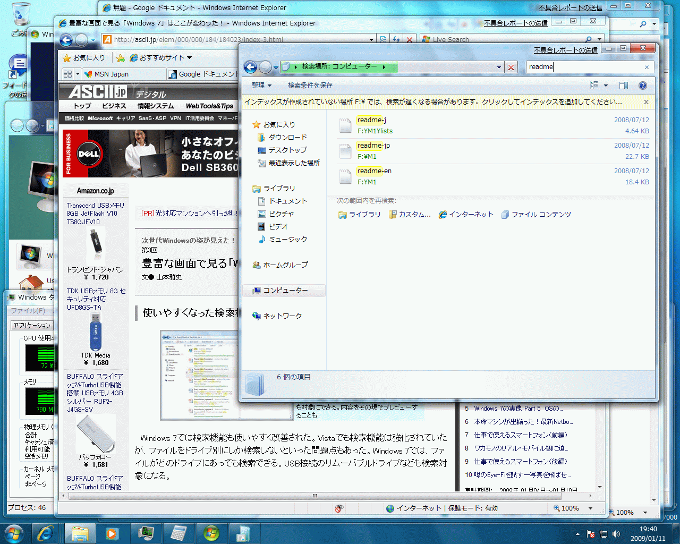Viewport: 680px width, 544px height.
Task: Open Explorer help with the blue question mark icon
Action: [642, 86]
